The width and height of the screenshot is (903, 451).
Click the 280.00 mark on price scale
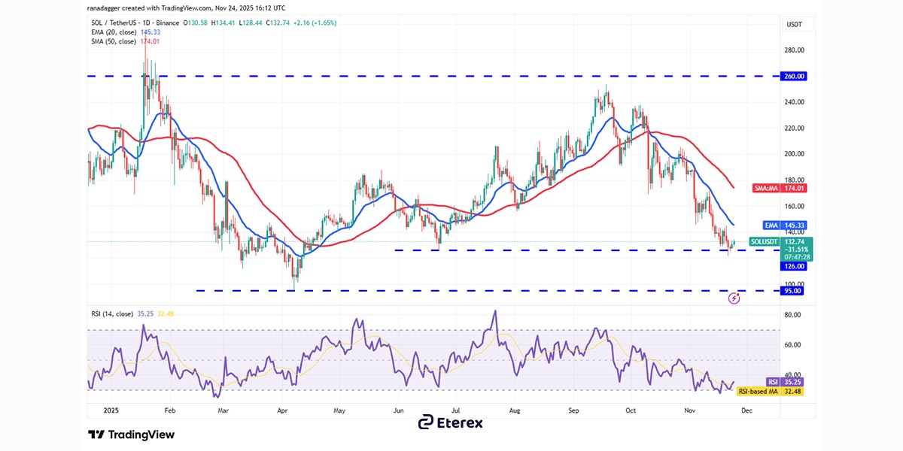pyautogui.click(x=795, y=50)
